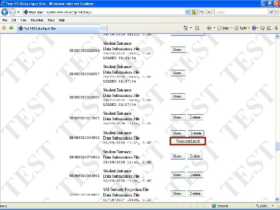Image resolution: width=280 pixels, height=210 pixels.
Task: Click the IE logo in title bar
Action: pos(3,3)
